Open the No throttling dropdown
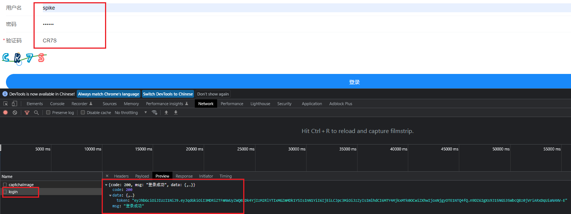This screenshot has width=571, height=214. click(131, 113)
